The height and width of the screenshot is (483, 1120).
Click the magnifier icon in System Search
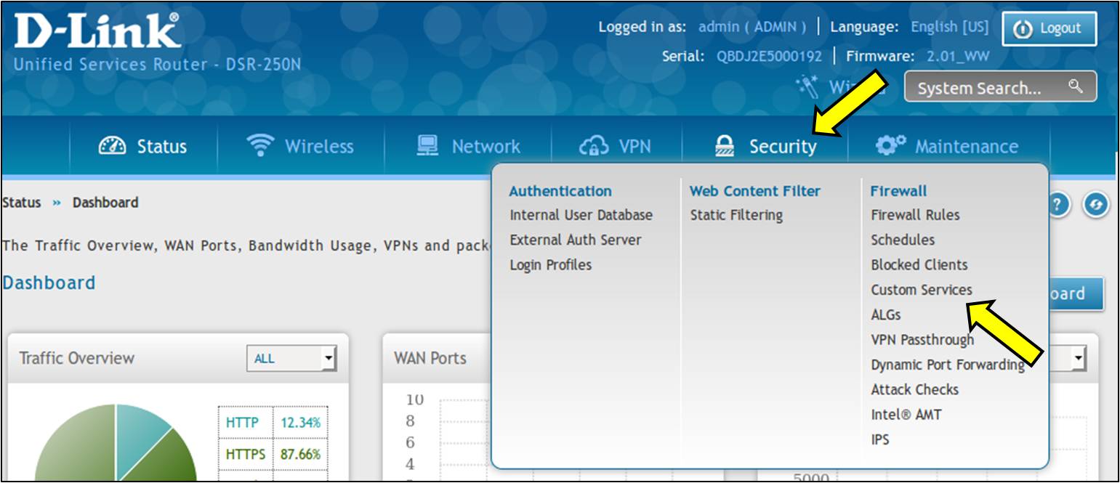[x=1075, y=87]
